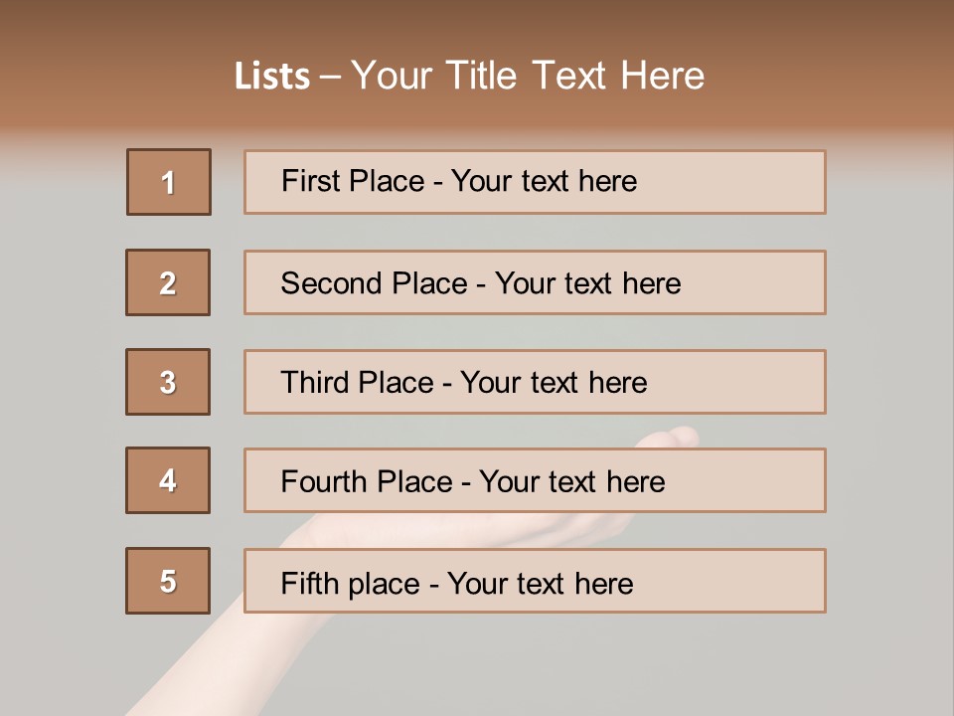Click the number 5 box
This screenshot has width=954, height=716.
[x=168, y=581]
